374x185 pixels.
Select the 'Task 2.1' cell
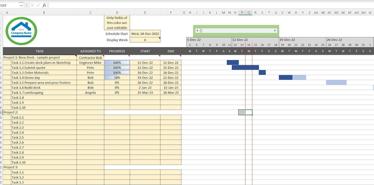click(x=44, y=117)
